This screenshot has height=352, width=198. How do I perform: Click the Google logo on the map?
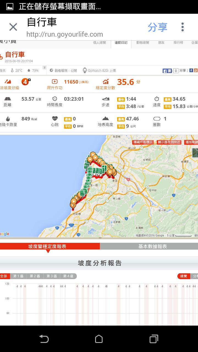[x=5, y=234]
